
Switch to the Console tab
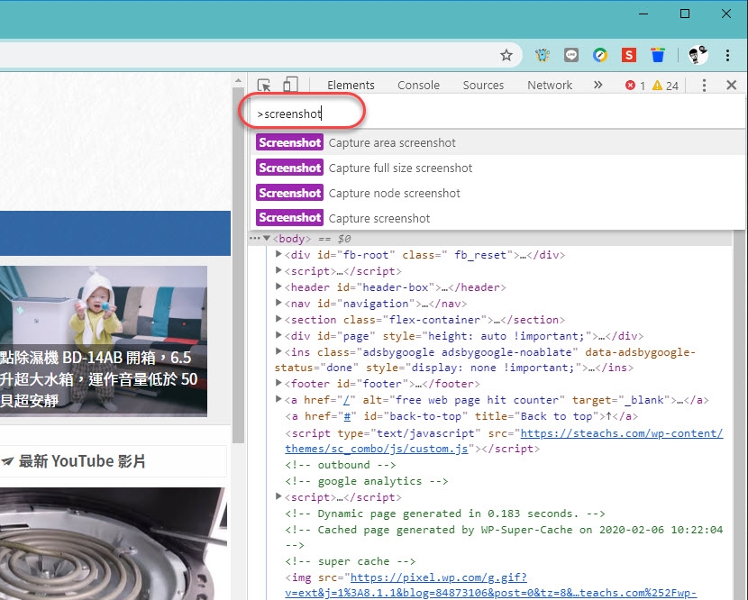coord(418,85)
